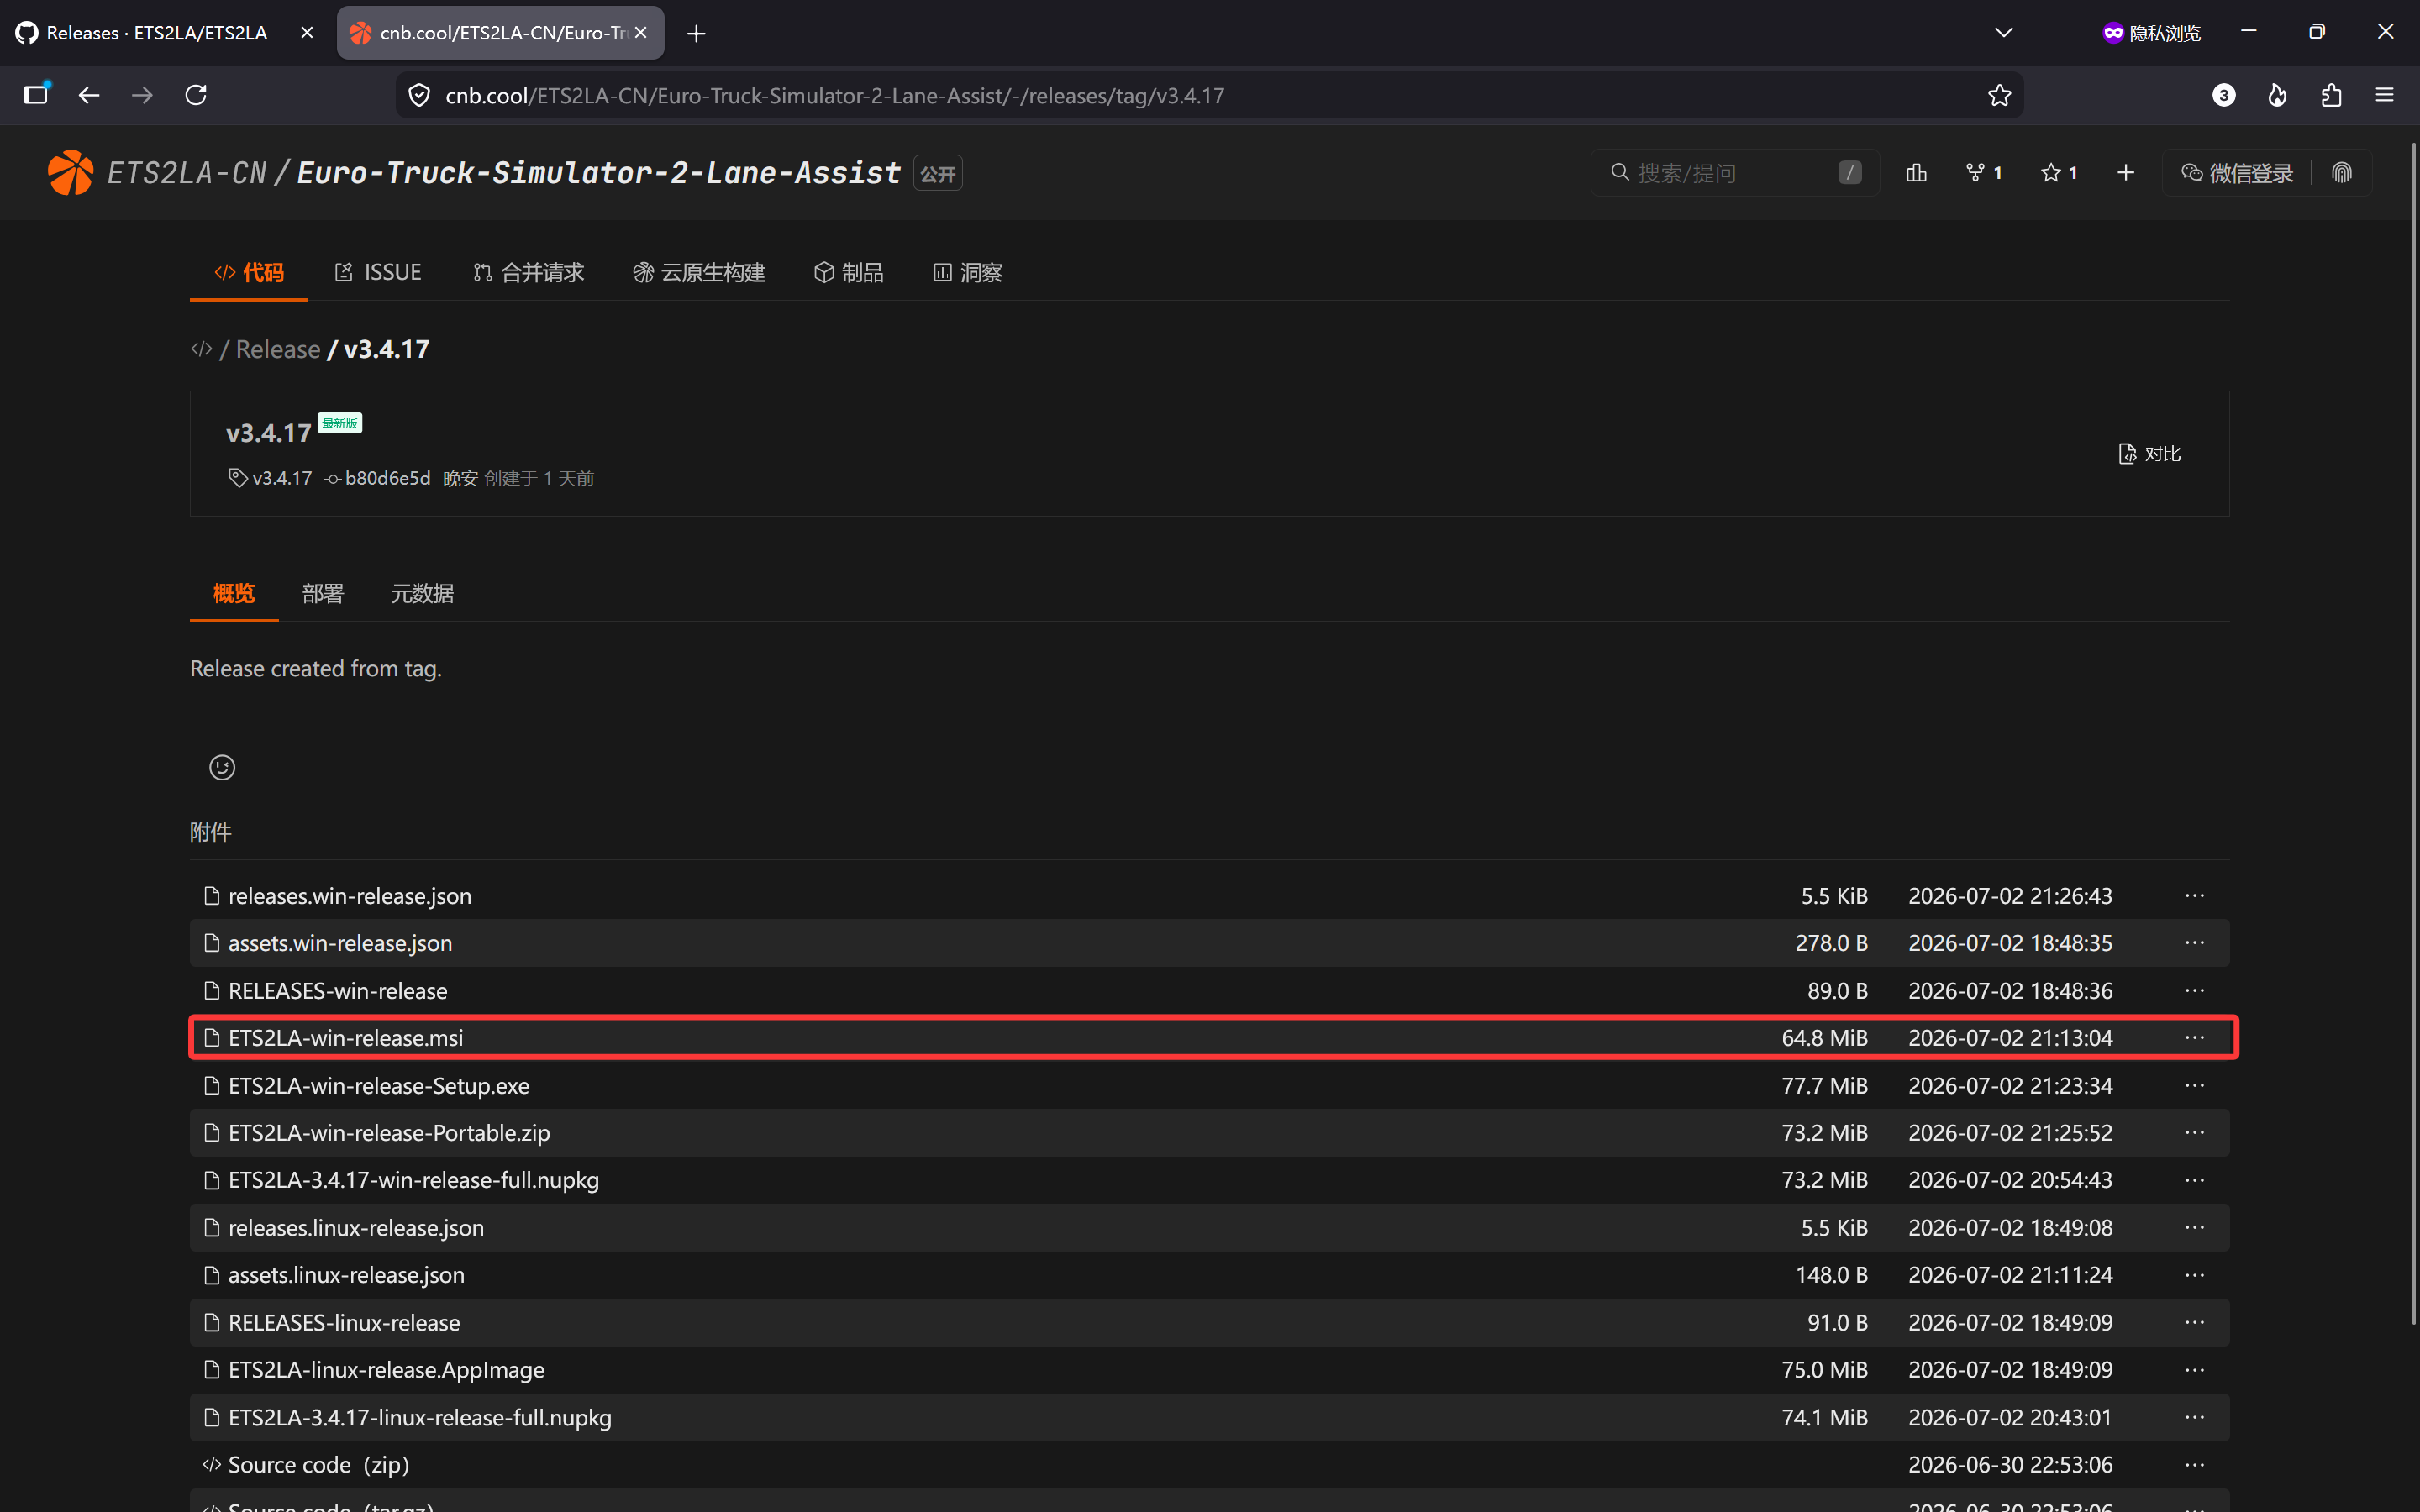Bookmark this page with the star icon
Viewport: 2420px width, 1512px height.
(x=1999, y=95)
